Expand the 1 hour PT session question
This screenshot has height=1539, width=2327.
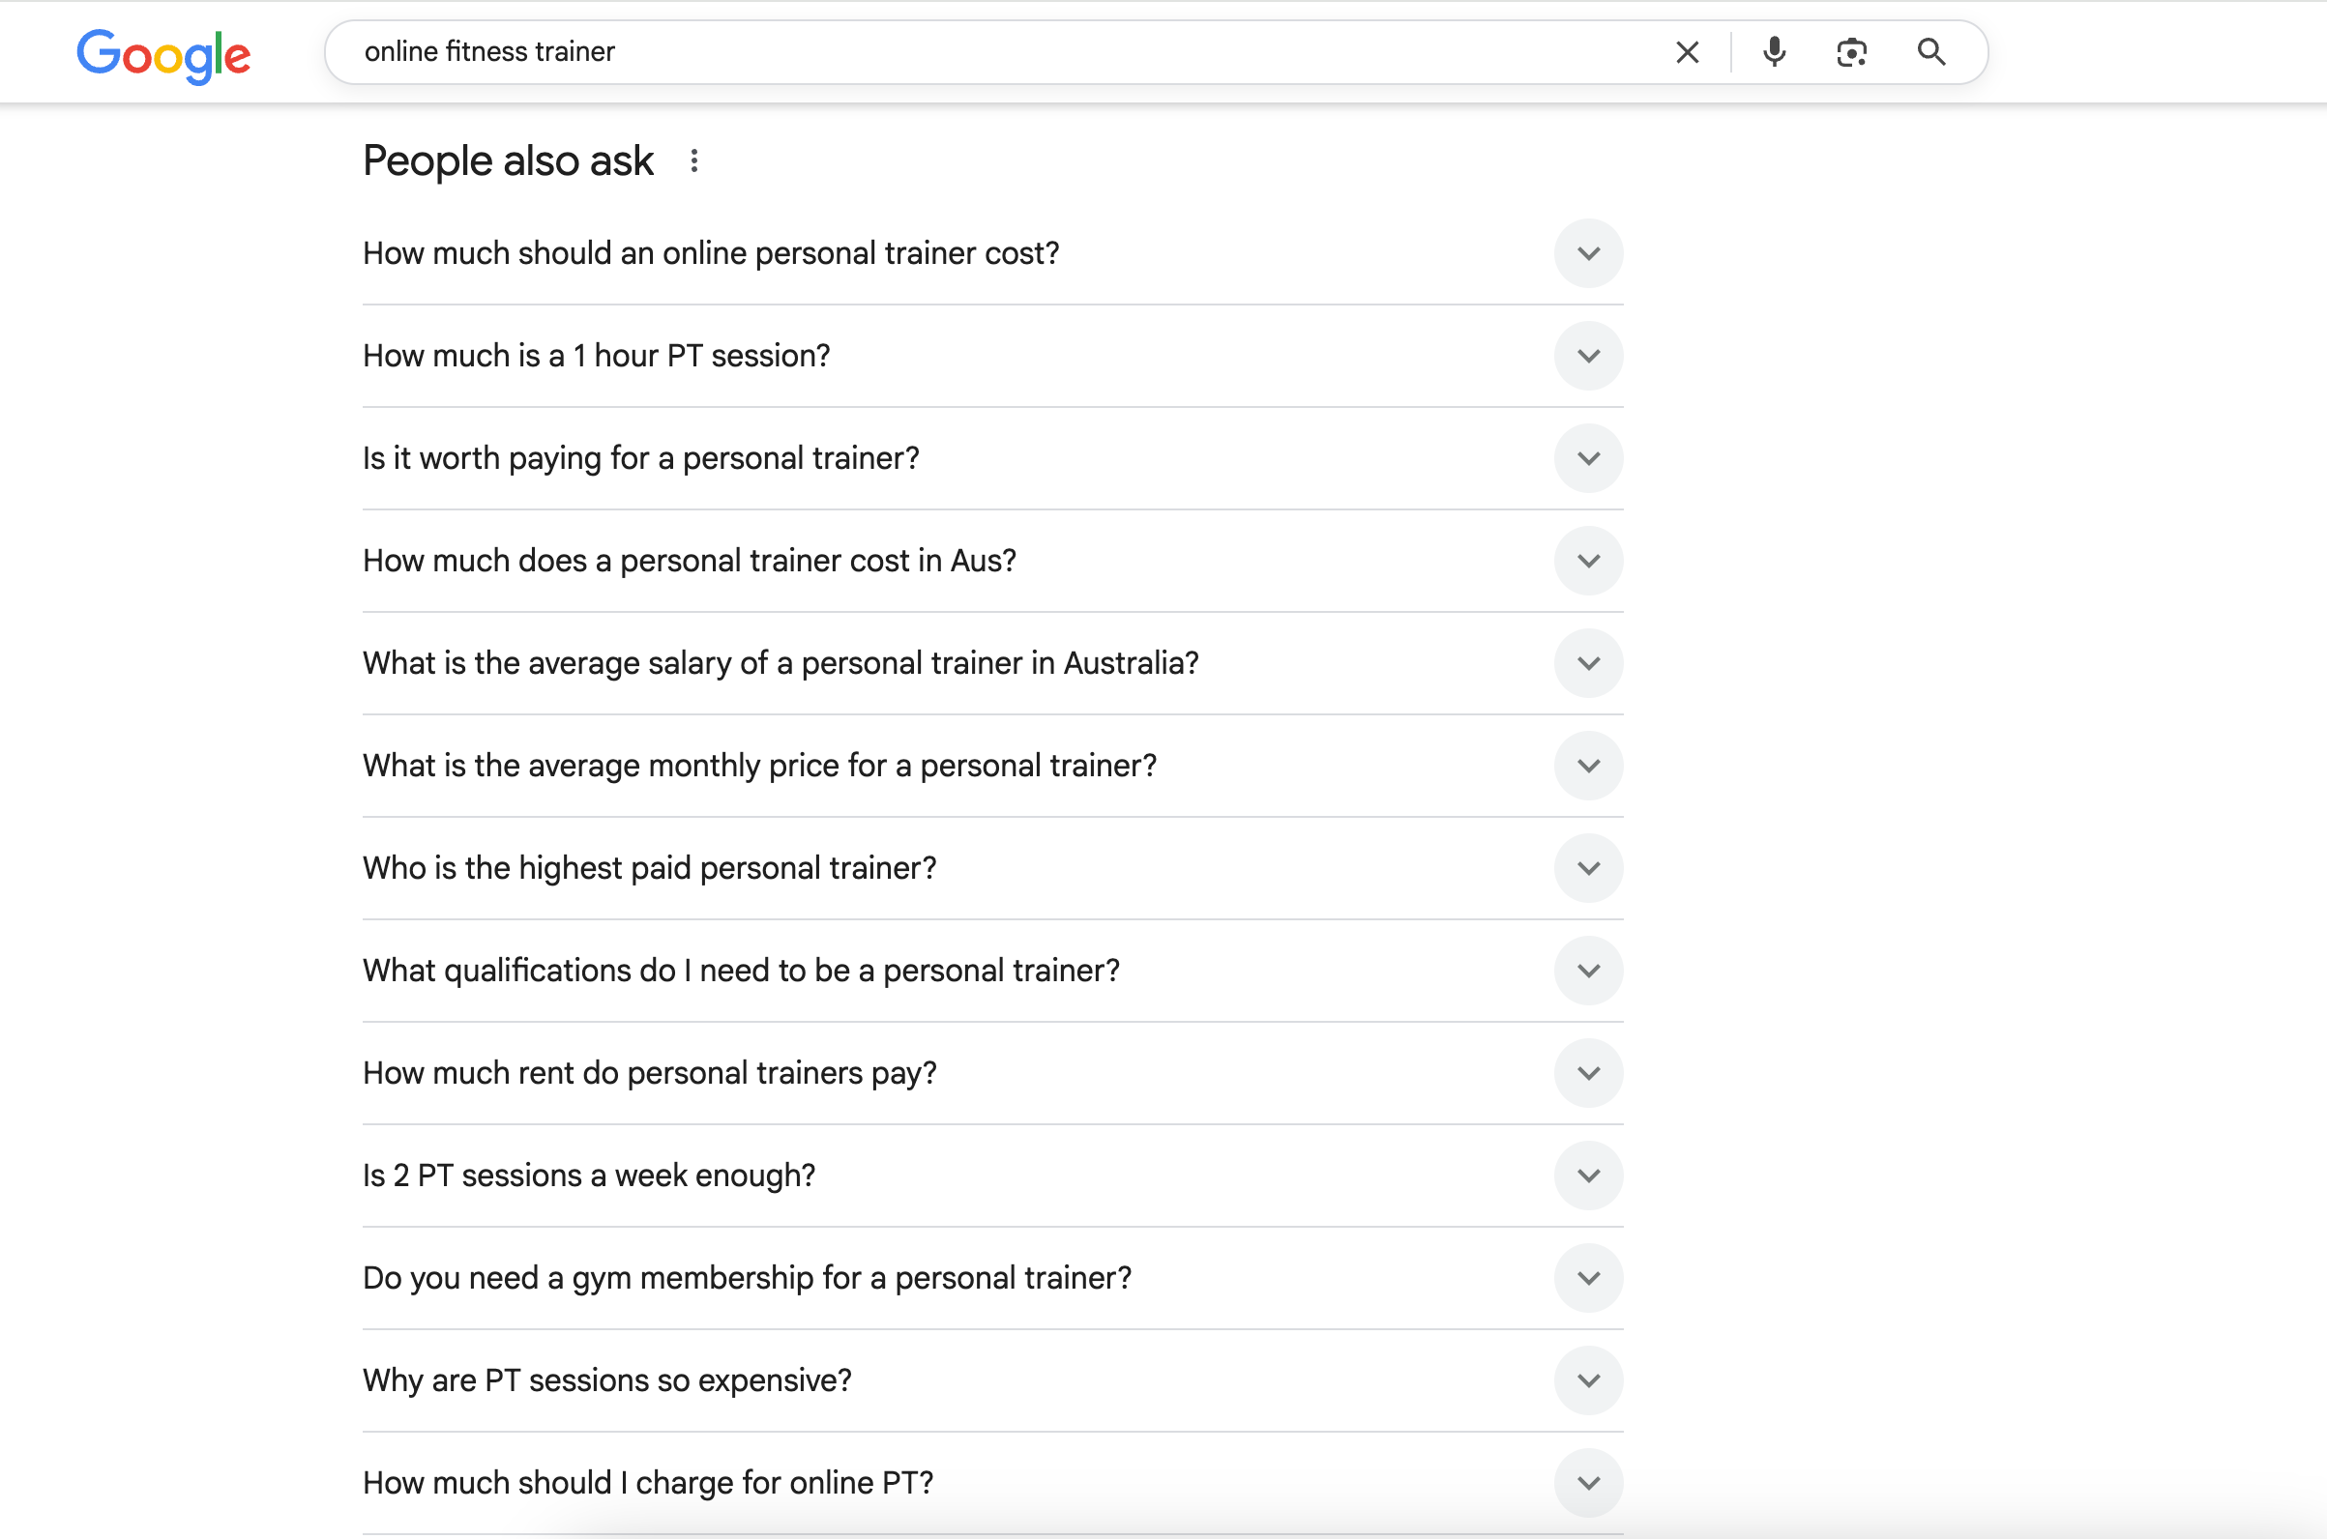click(1588, 357)
